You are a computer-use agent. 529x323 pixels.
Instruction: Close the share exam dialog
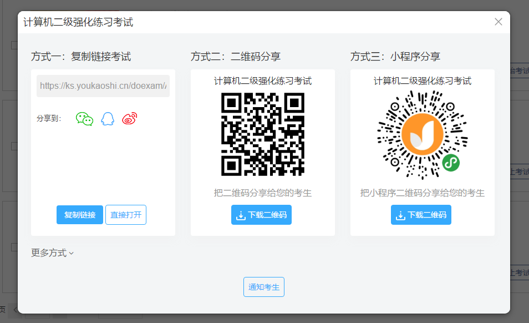(499, 22)
